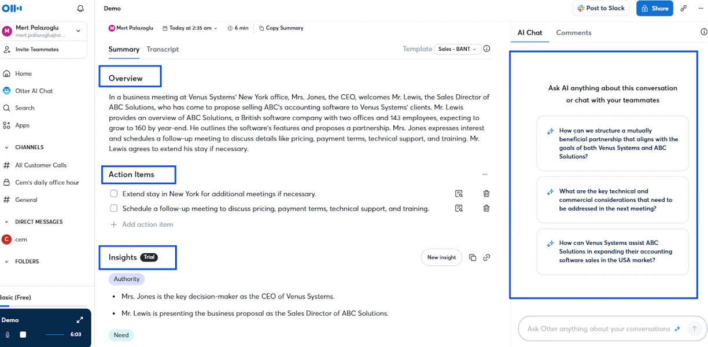Viewport: 708px width, 347px height.
Task: Click the Ask Otter anything input field
Action: 598,329
